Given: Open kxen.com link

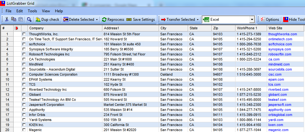Looking at the screenshot, I should 276,125.
